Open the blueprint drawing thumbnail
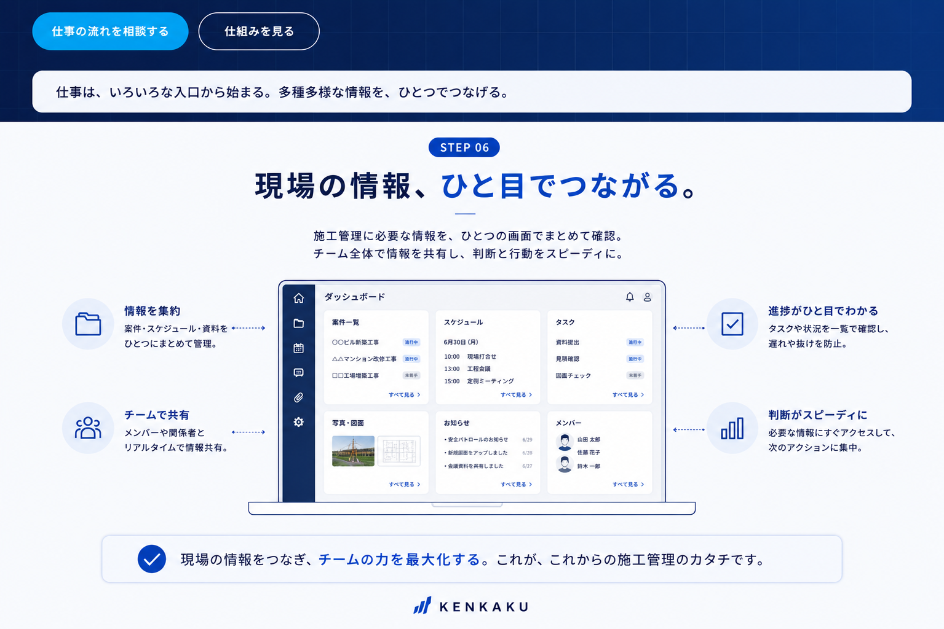Screen dimensions: 944x629 [399, 451]
